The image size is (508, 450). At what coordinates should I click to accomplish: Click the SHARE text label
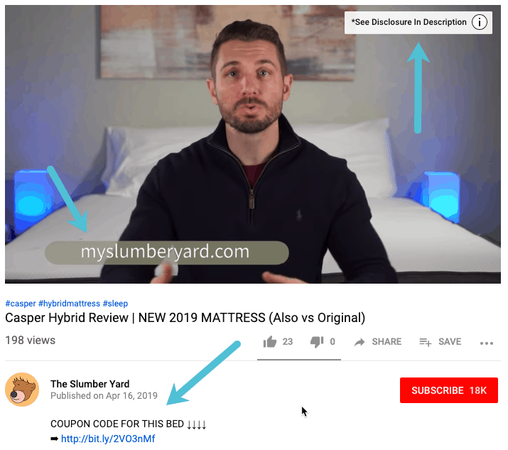(x=387, y=342)
